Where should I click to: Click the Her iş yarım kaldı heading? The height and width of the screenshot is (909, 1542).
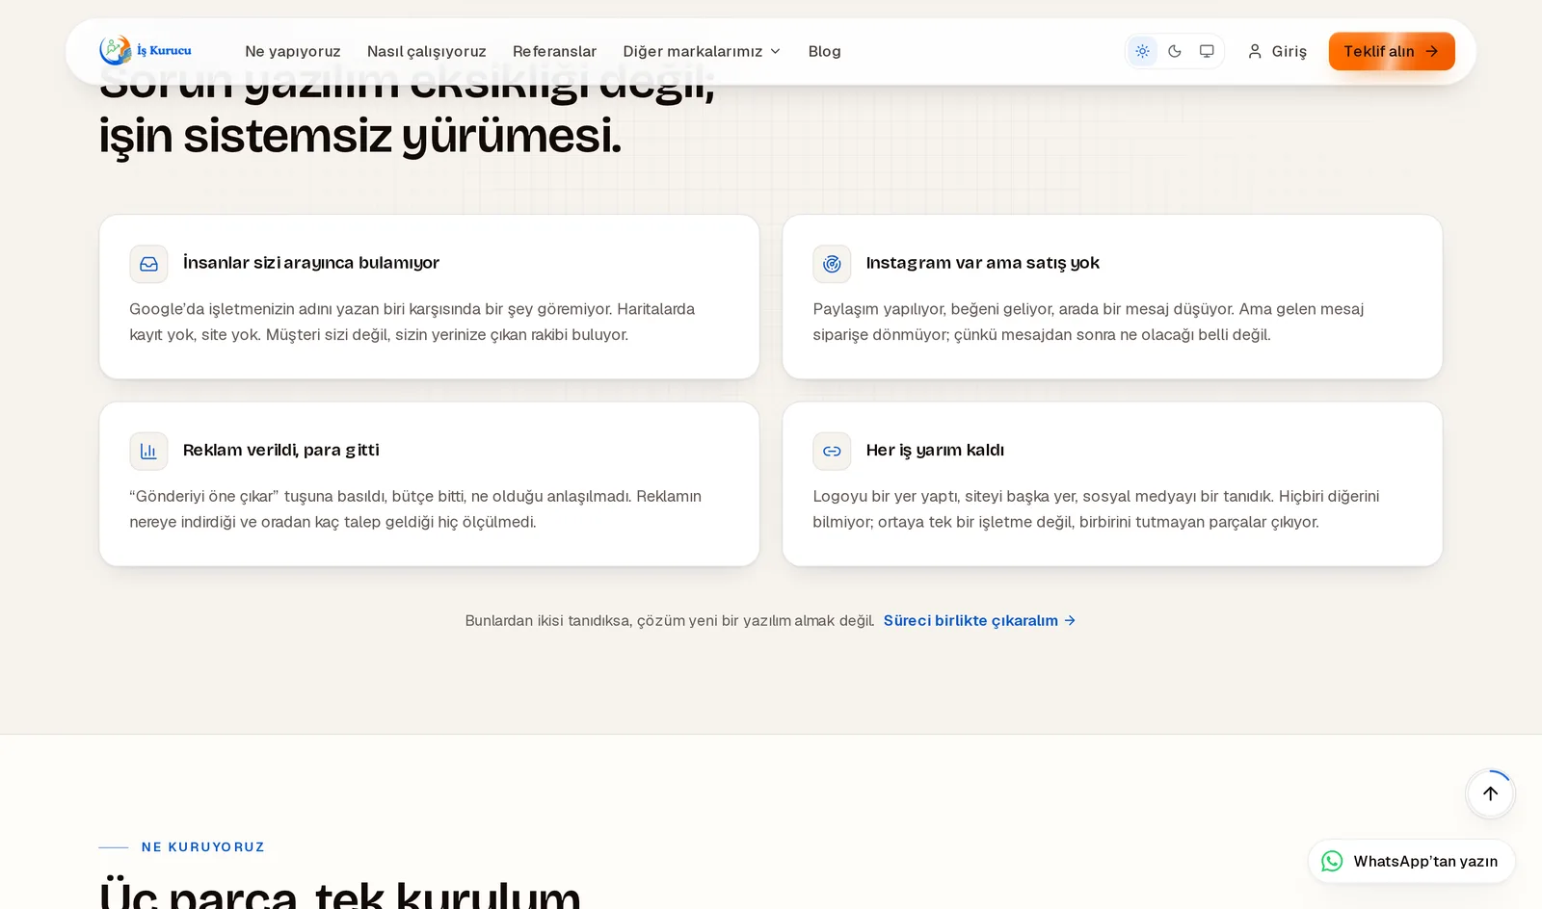pyautogui.click(x=935, y=450)
